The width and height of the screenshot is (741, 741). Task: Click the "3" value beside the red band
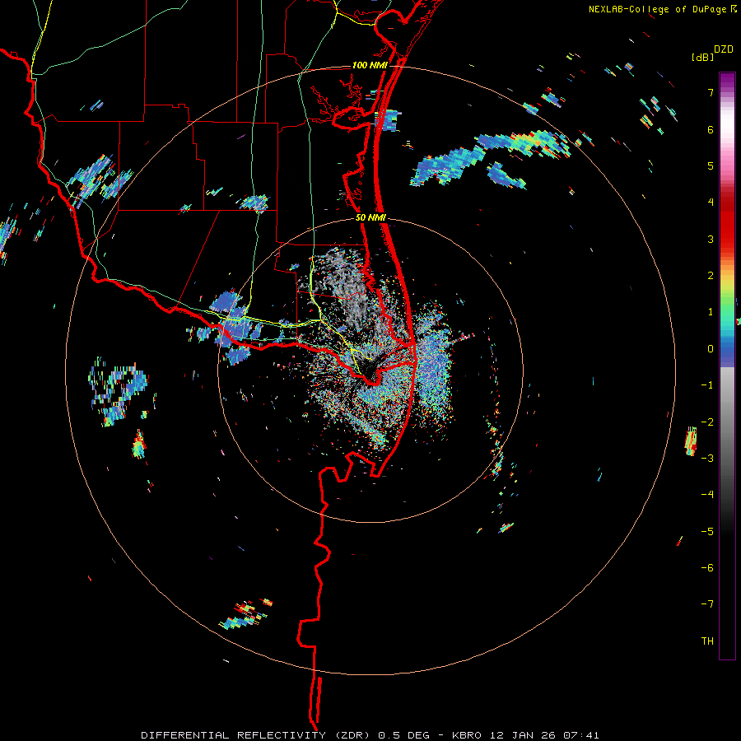(x=711, y=239)
